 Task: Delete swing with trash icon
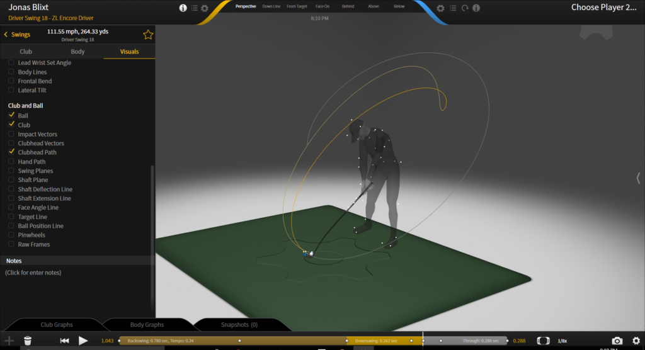(28, 341)
